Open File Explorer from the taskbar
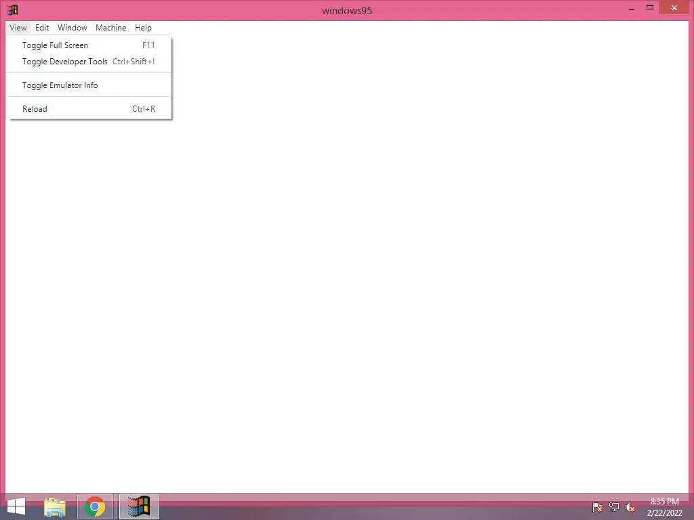The height and width of the screenshot is (520, 694). pos(55,506)
